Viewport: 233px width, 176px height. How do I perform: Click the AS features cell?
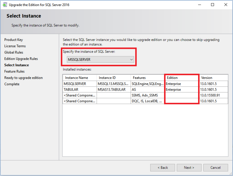click(x=148, y=90)
